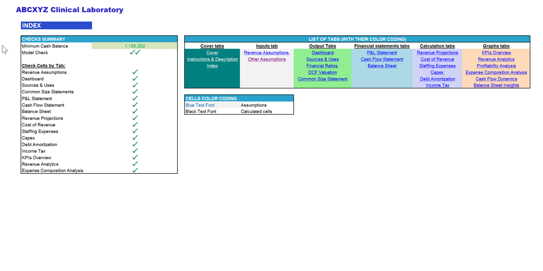Screen dimensions: 543x271
Task: Click the Model Check double checkmark
Action: click(x=134, y=52)
